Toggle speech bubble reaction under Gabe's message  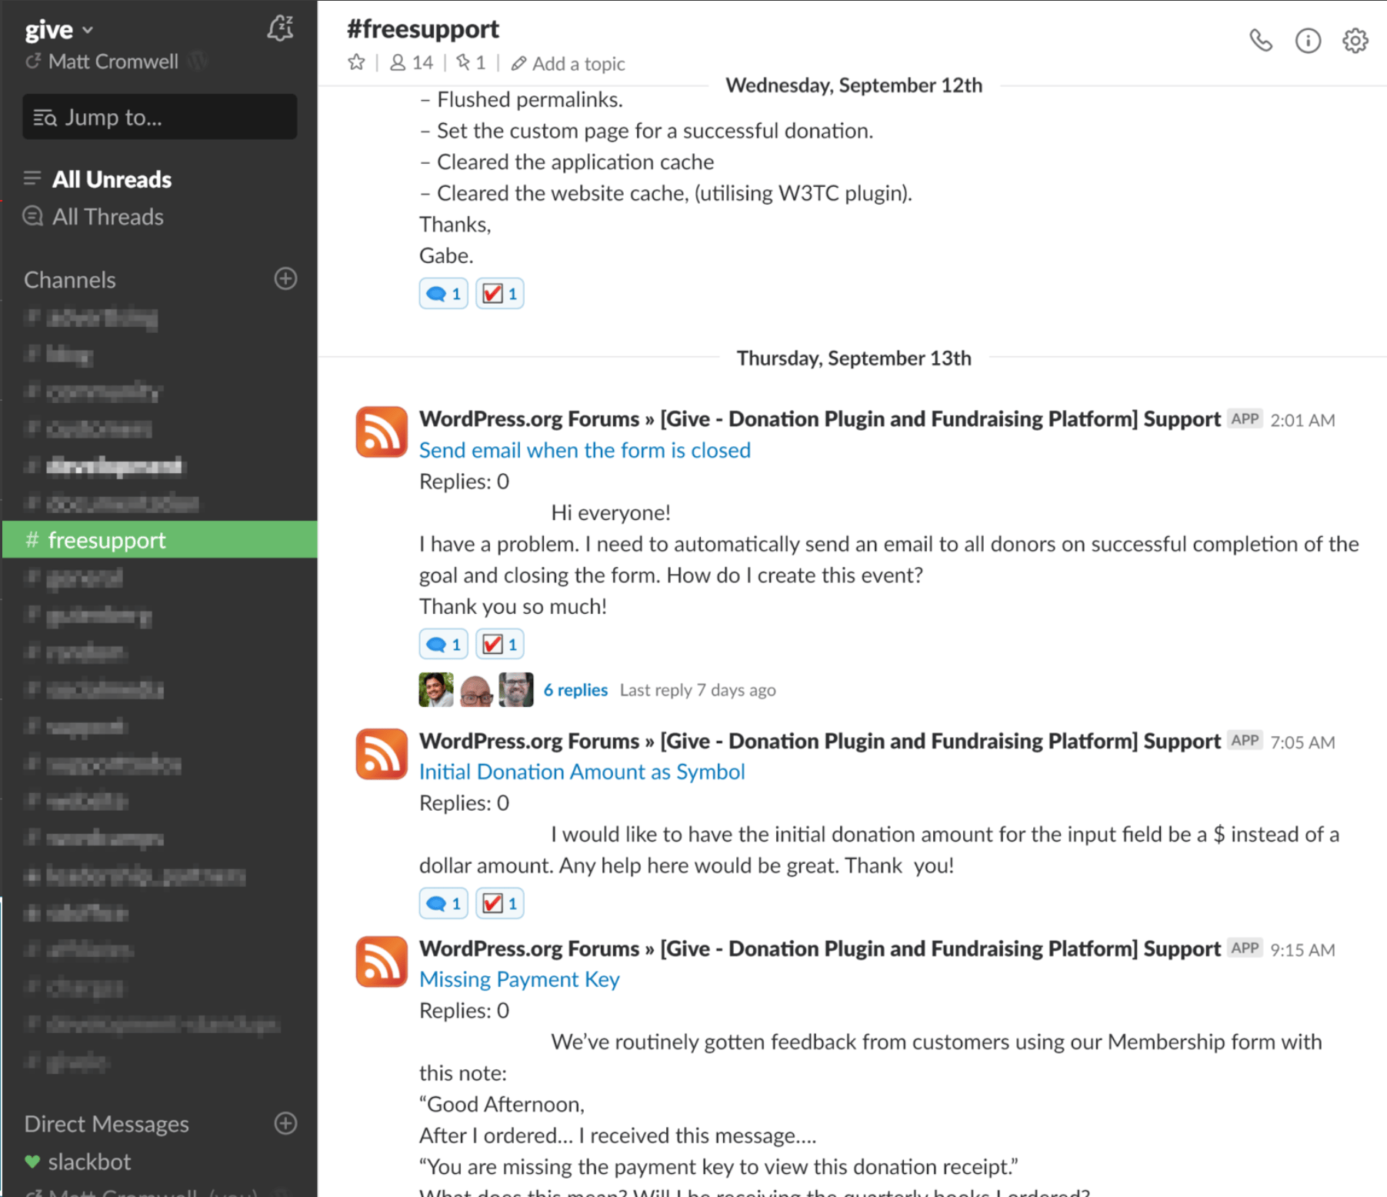[x=443, y=293]
